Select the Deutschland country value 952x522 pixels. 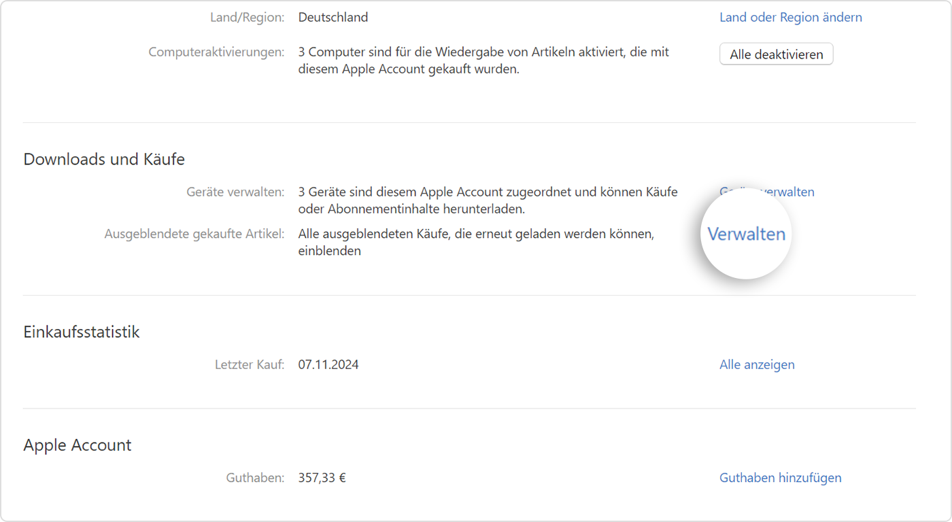click(x=333, y=17)
